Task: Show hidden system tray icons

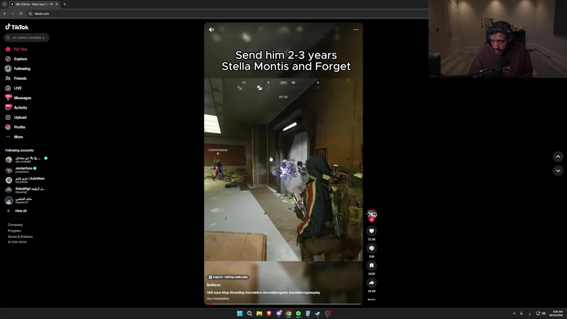Action: (x=514, y=314)
